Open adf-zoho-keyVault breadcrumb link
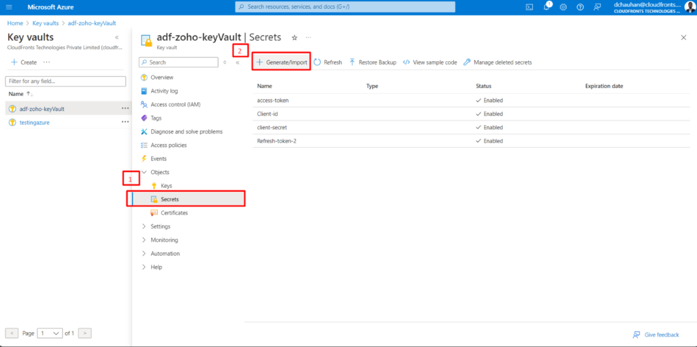 (x=92, y=22)
